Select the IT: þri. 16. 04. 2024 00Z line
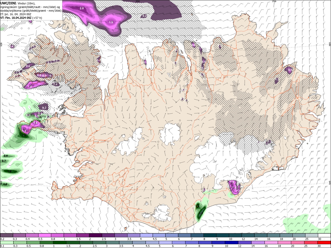The width and height of the screenshot is (331, 248). (x=16, y=14)
